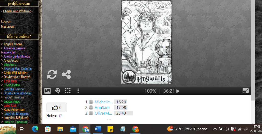
Task: Click the 23:43 time entry
Action: tap(123, 113)
